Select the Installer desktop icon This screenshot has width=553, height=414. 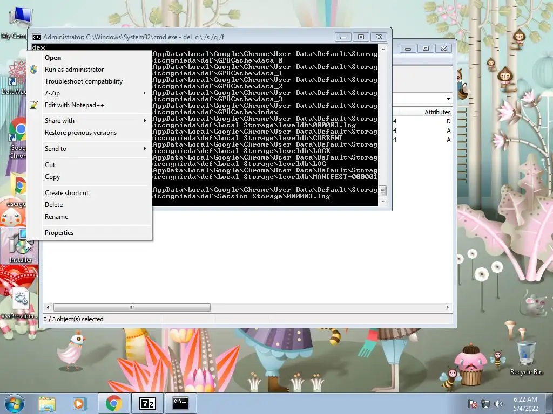tap(20, 246)
